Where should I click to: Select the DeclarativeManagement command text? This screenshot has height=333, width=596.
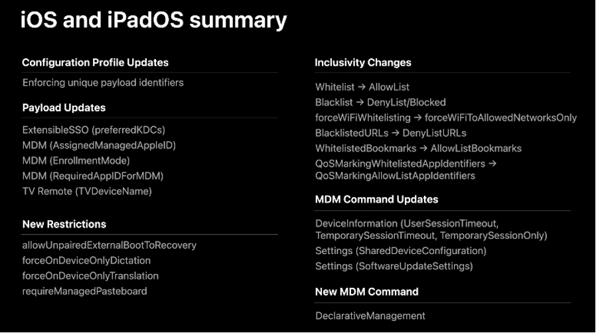(370, 316)
